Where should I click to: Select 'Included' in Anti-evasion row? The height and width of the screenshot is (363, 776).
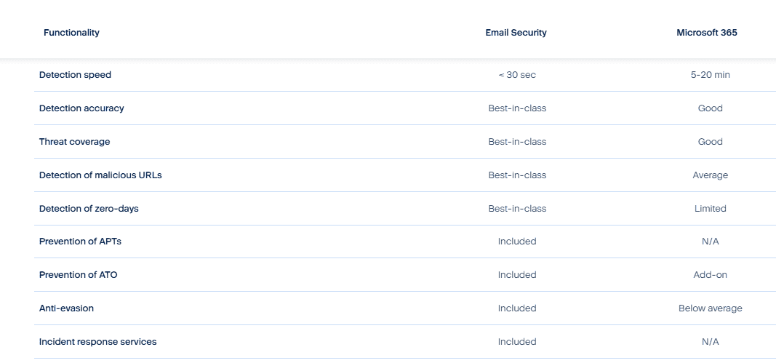[x=517, y=308]
